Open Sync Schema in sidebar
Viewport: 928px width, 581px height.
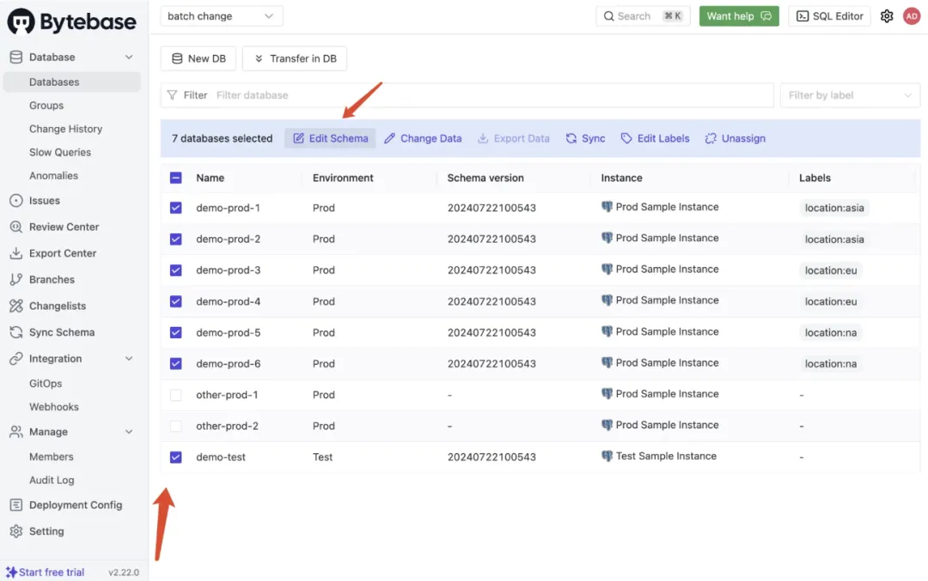(62, 332)
